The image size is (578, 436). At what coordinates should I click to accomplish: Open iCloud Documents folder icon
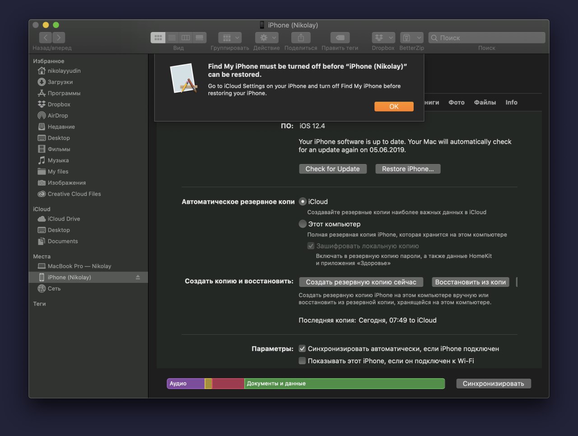coord(42,241)
